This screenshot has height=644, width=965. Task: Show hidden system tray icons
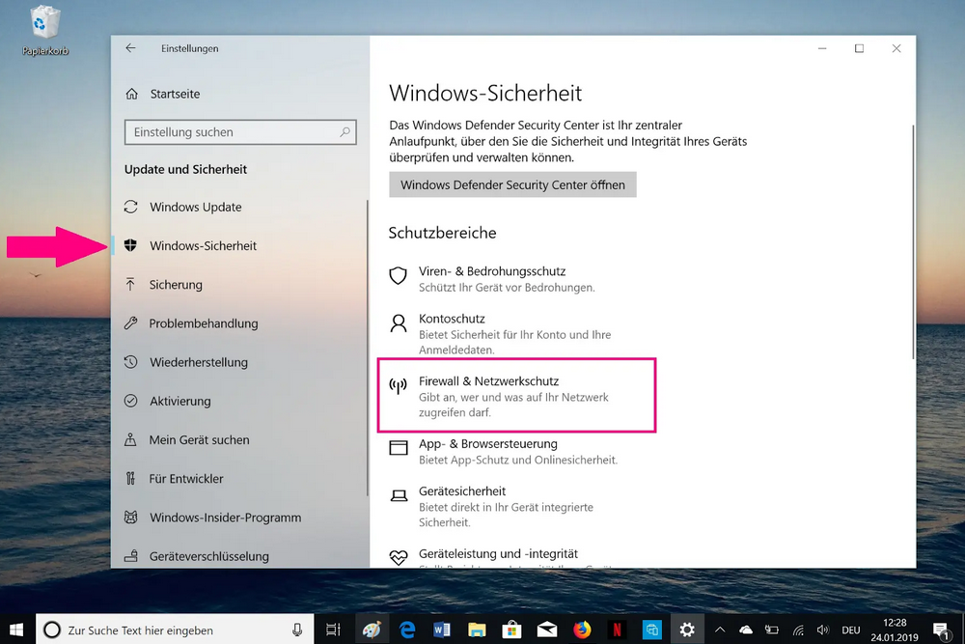[721, 630]
